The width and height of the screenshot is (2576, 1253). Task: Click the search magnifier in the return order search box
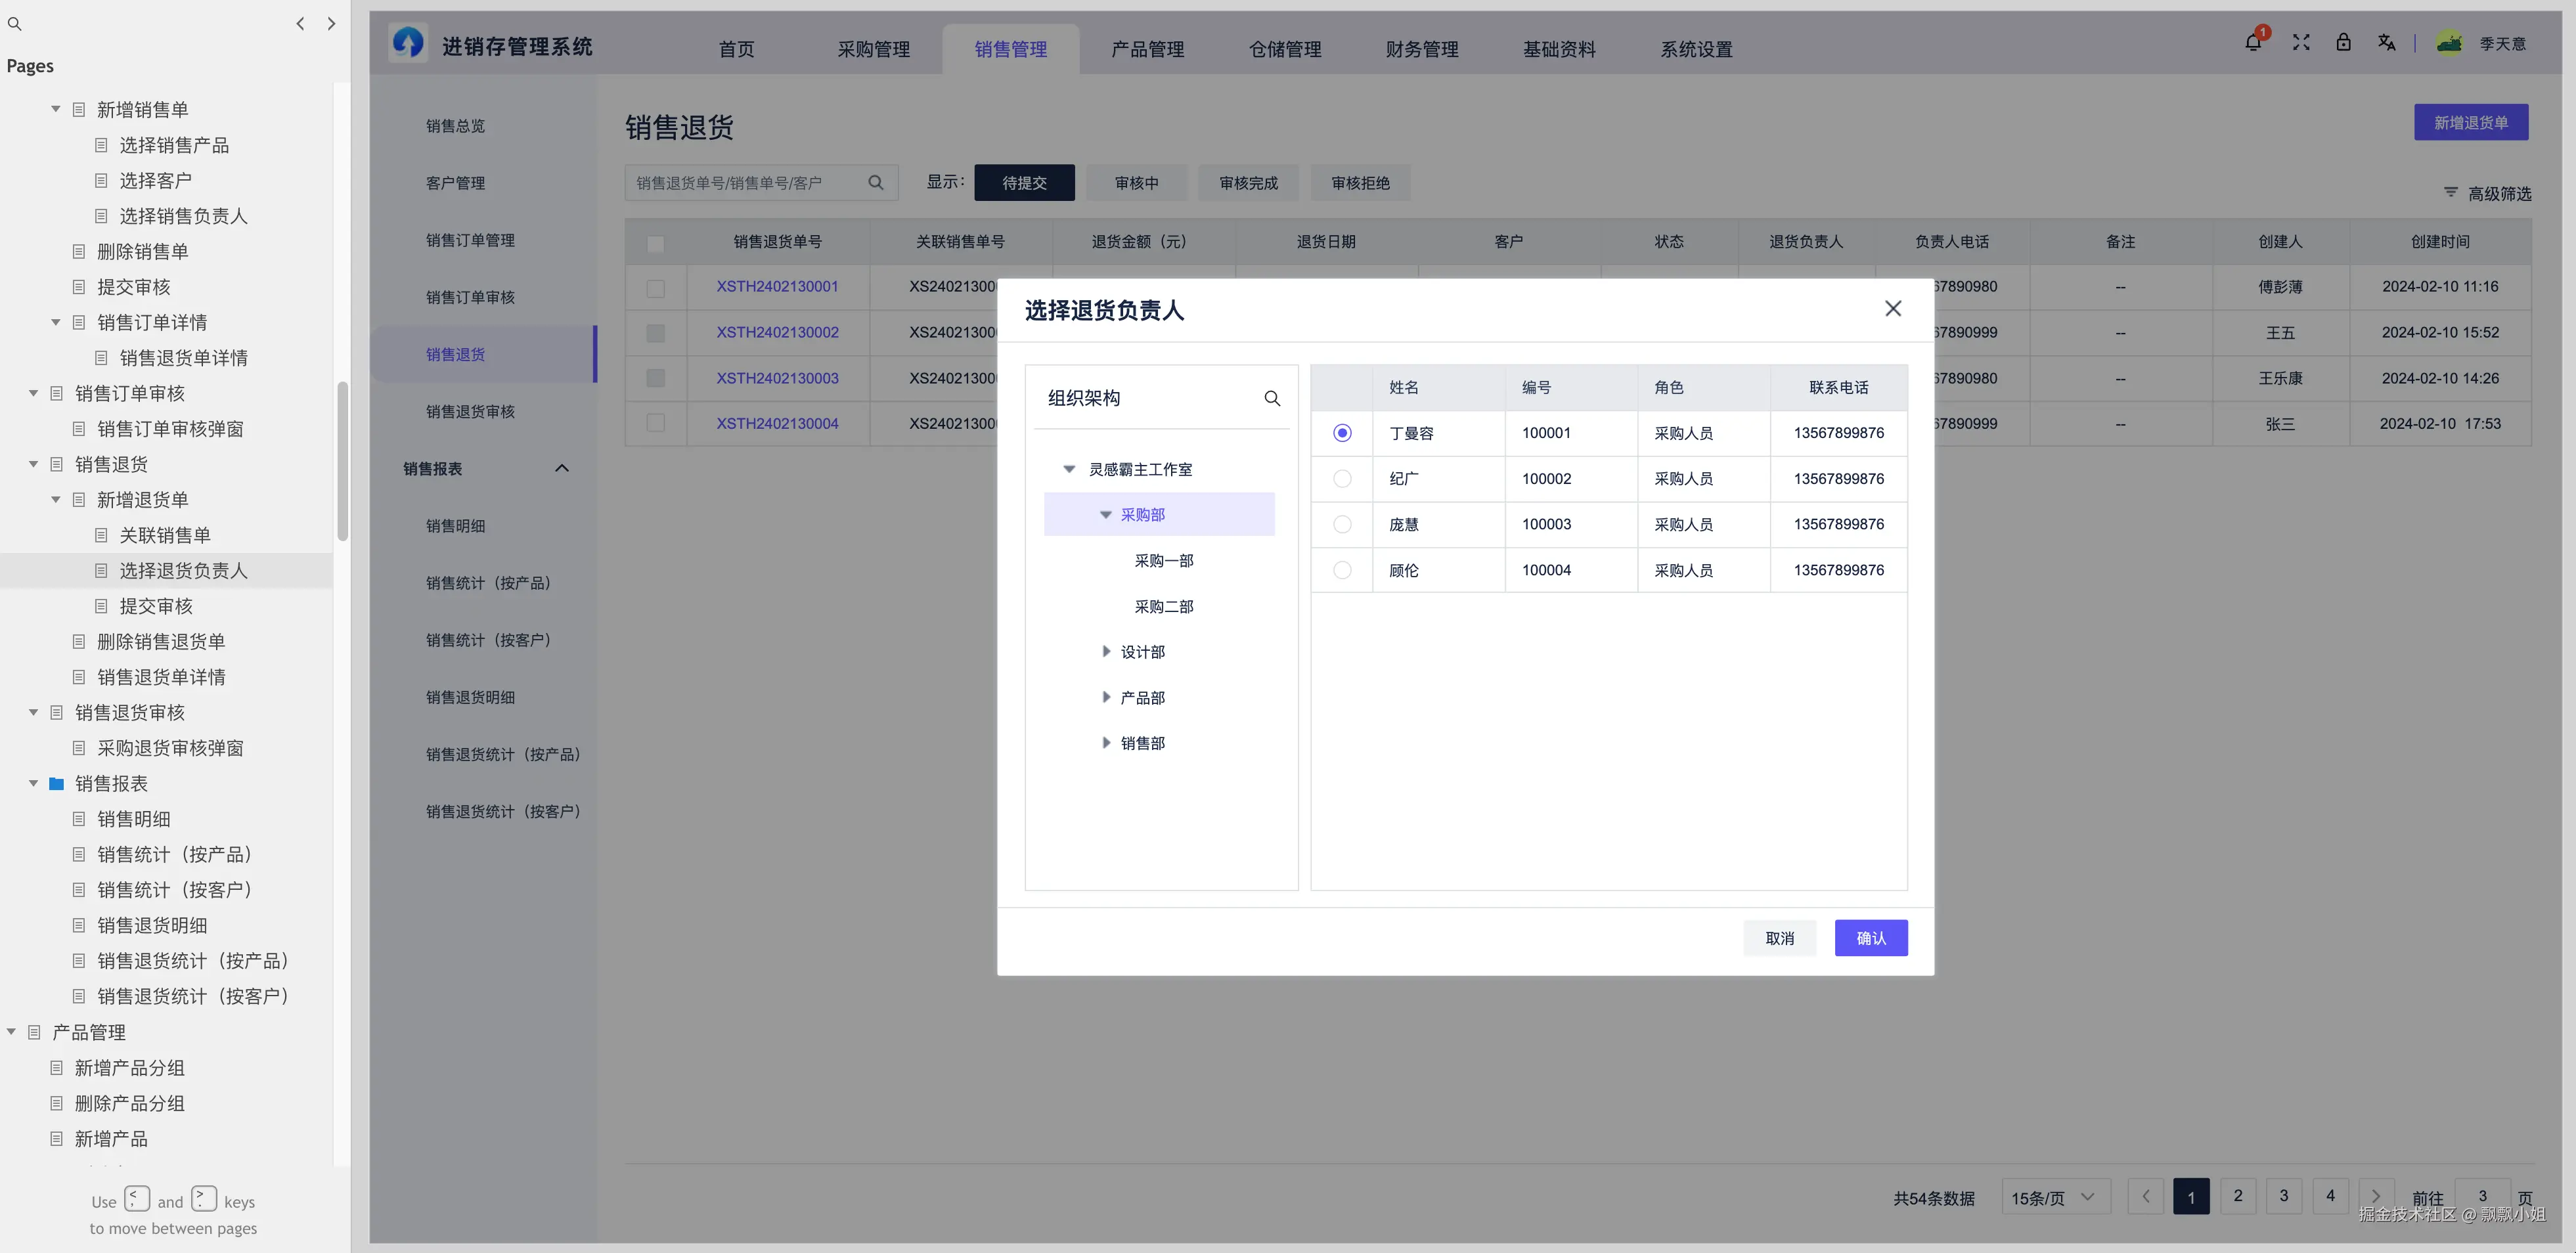[875, 182]
